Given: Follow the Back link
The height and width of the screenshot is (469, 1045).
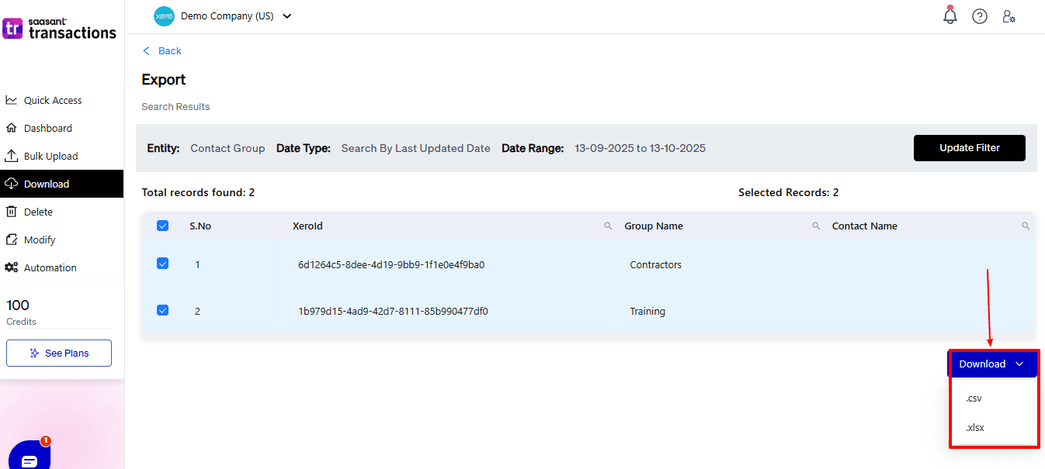Looking at the screenshot, I should pos(170,51).
